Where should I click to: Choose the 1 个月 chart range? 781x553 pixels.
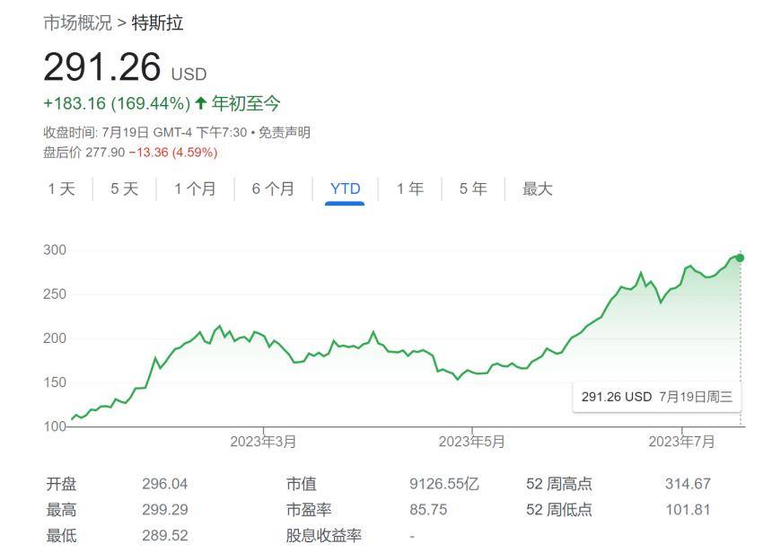point(195,189)
